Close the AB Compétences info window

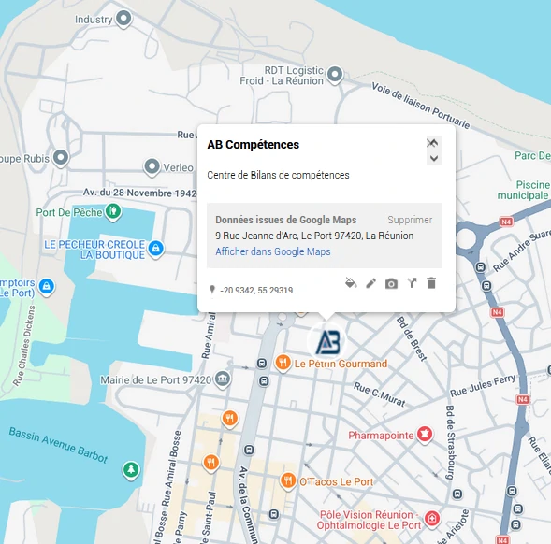pos(430,142)
